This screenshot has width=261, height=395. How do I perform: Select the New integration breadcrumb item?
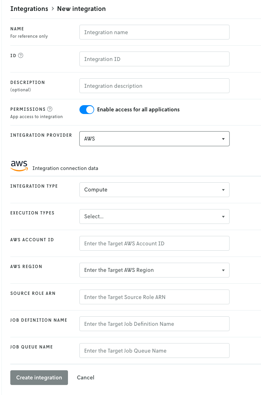pos(81,9)
